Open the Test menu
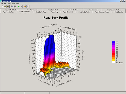 coord(13,4)
